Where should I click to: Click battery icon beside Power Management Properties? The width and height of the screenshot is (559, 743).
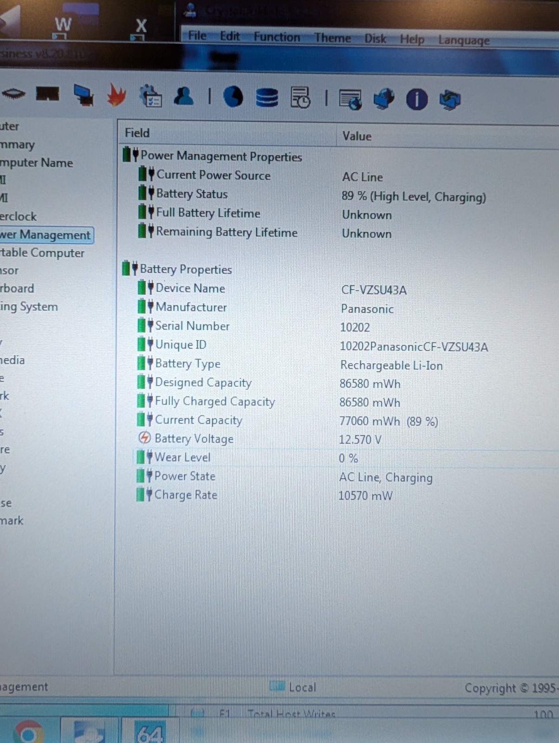pyautogui.click(x=131, y=154)
